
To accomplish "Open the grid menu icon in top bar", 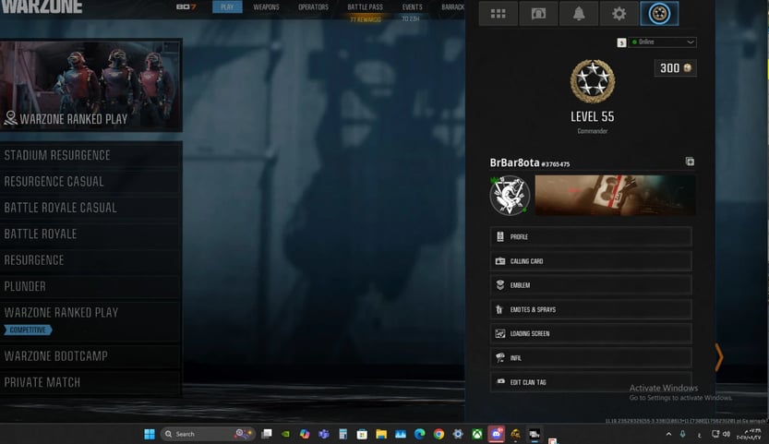I will (x=498, y=14).
